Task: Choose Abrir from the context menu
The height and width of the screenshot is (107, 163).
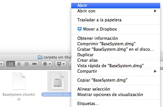Action: (116, 5)
